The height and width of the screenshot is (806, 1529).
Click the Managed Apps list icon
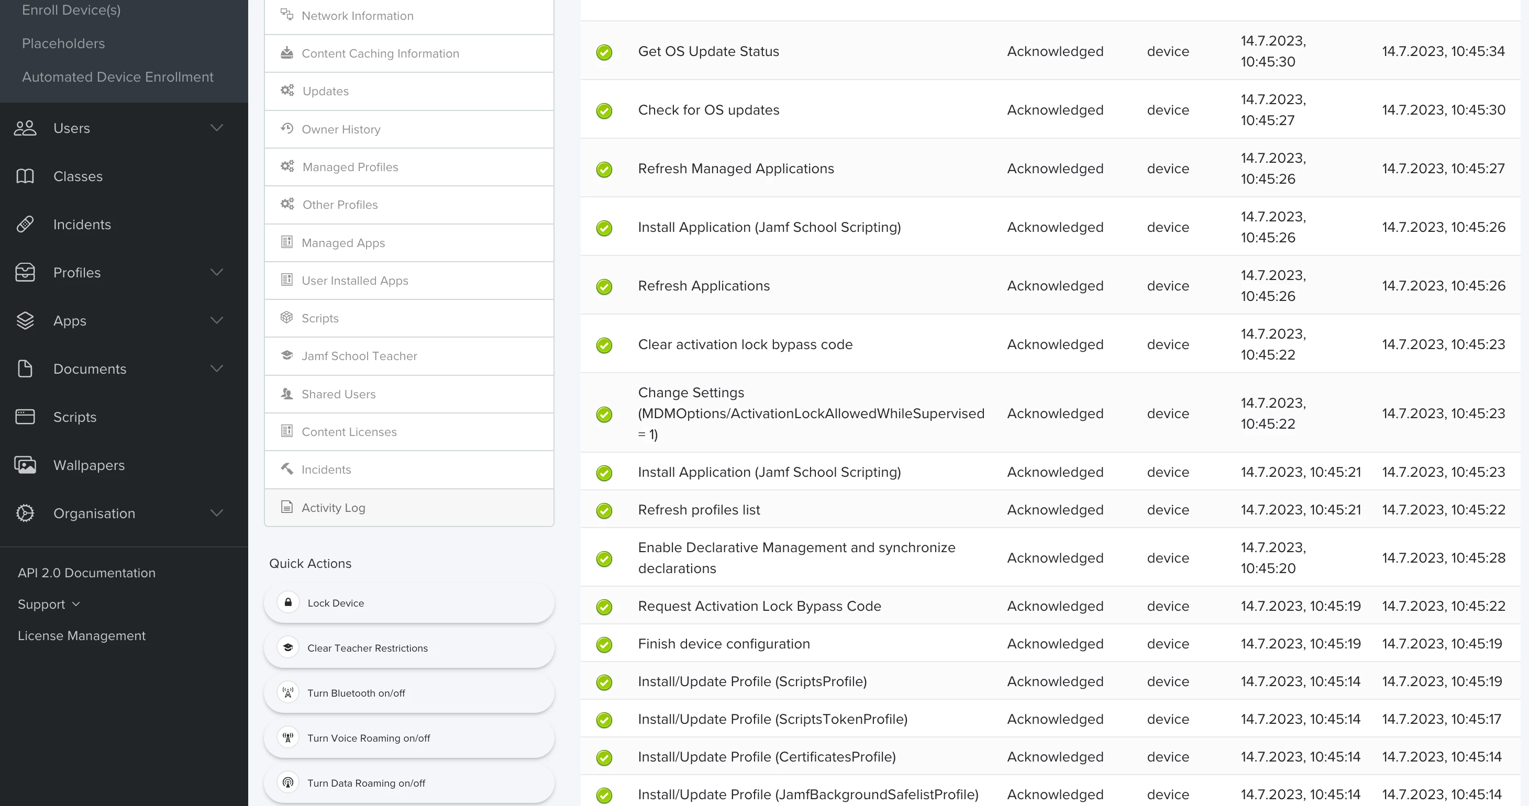pos(287,242)
